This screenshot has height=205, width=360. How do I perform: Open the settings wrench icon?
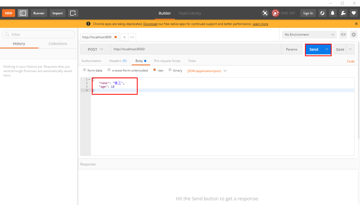(343, 13)
